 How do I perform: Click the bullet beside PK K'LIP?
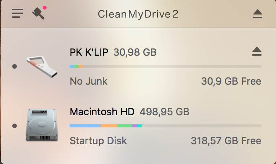15,66
